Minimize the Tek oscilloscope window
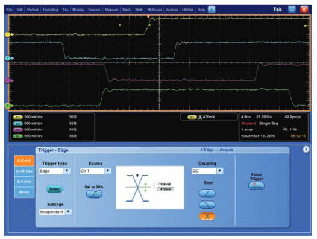Viewport: 317px width, 239px height. tap(292, 10)
